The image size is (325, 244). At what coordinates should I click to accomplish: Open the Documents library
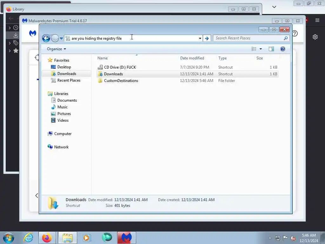[x=67, y=100]
